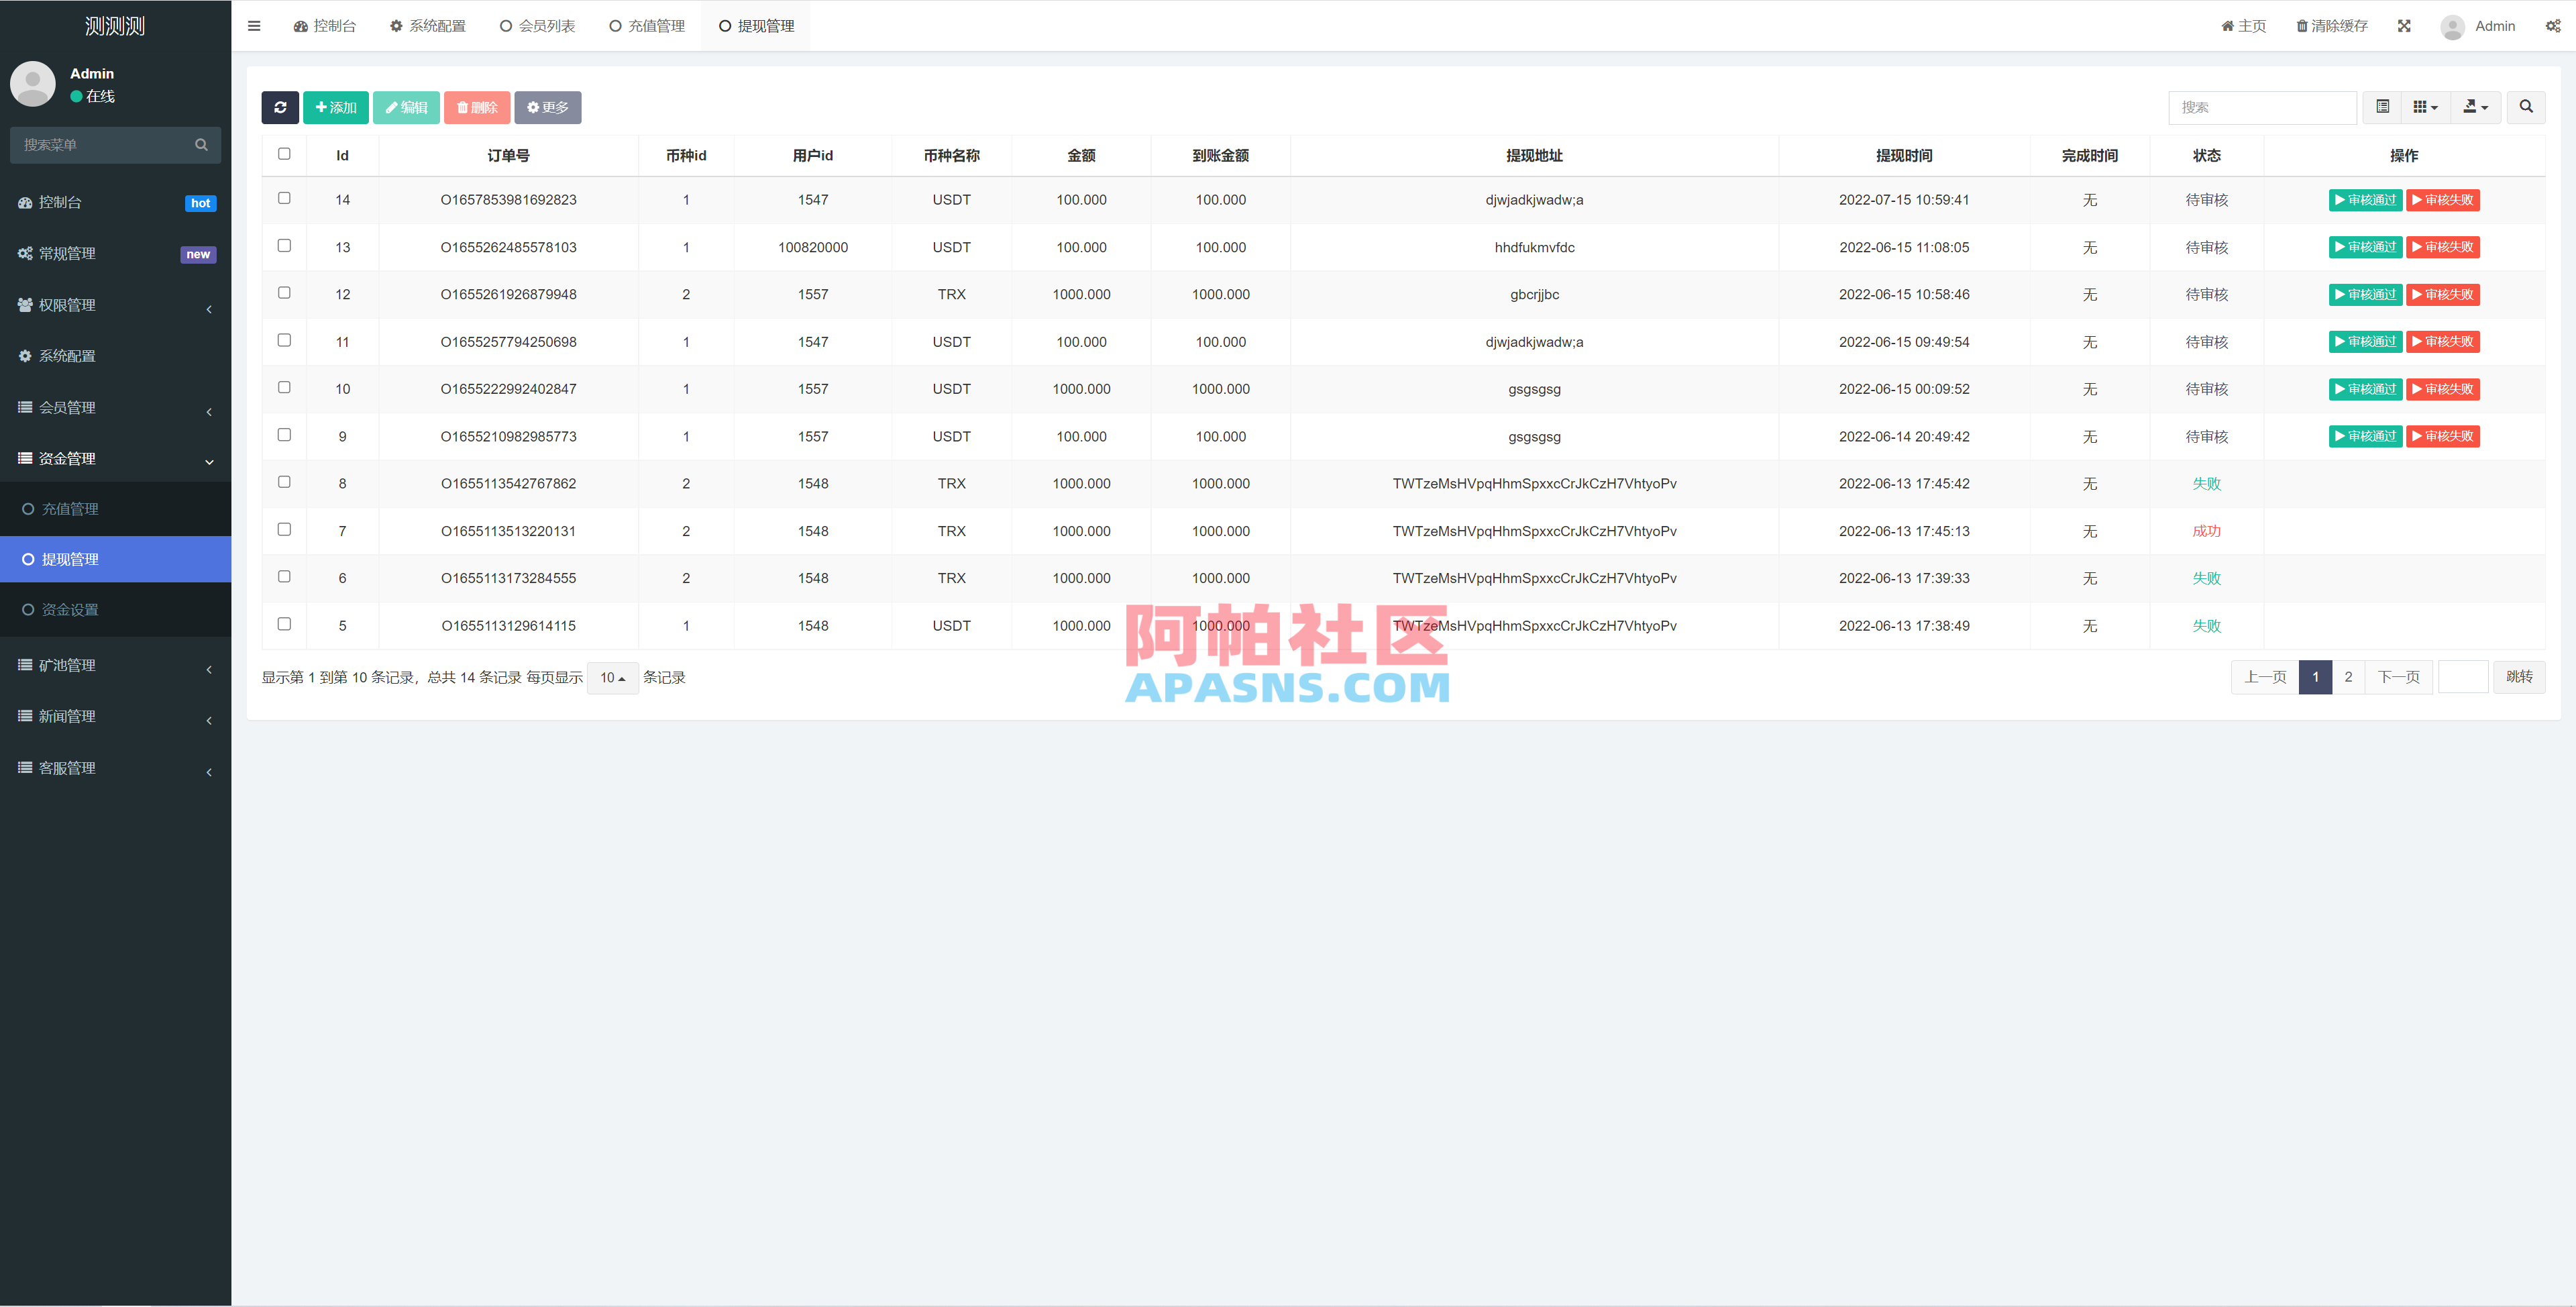Open the page size dropdown showing 10

coord(612,677)
